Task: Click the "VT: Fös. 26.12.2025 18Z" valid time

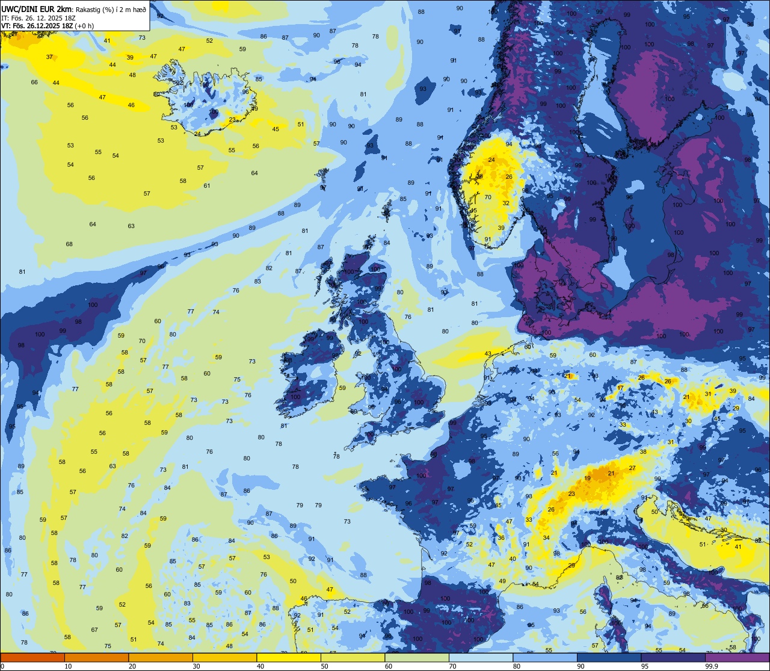Action: pyautogui.click(x=37, y=26)
